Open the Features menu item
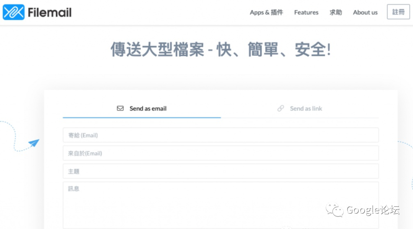This screenshot has height=229, width=413. coord(306,12)
